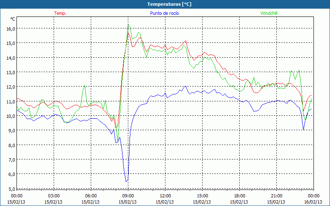Click the 09:00 time axis label
The height and width of the screenshot is (206, 330).
click(128, 196)
